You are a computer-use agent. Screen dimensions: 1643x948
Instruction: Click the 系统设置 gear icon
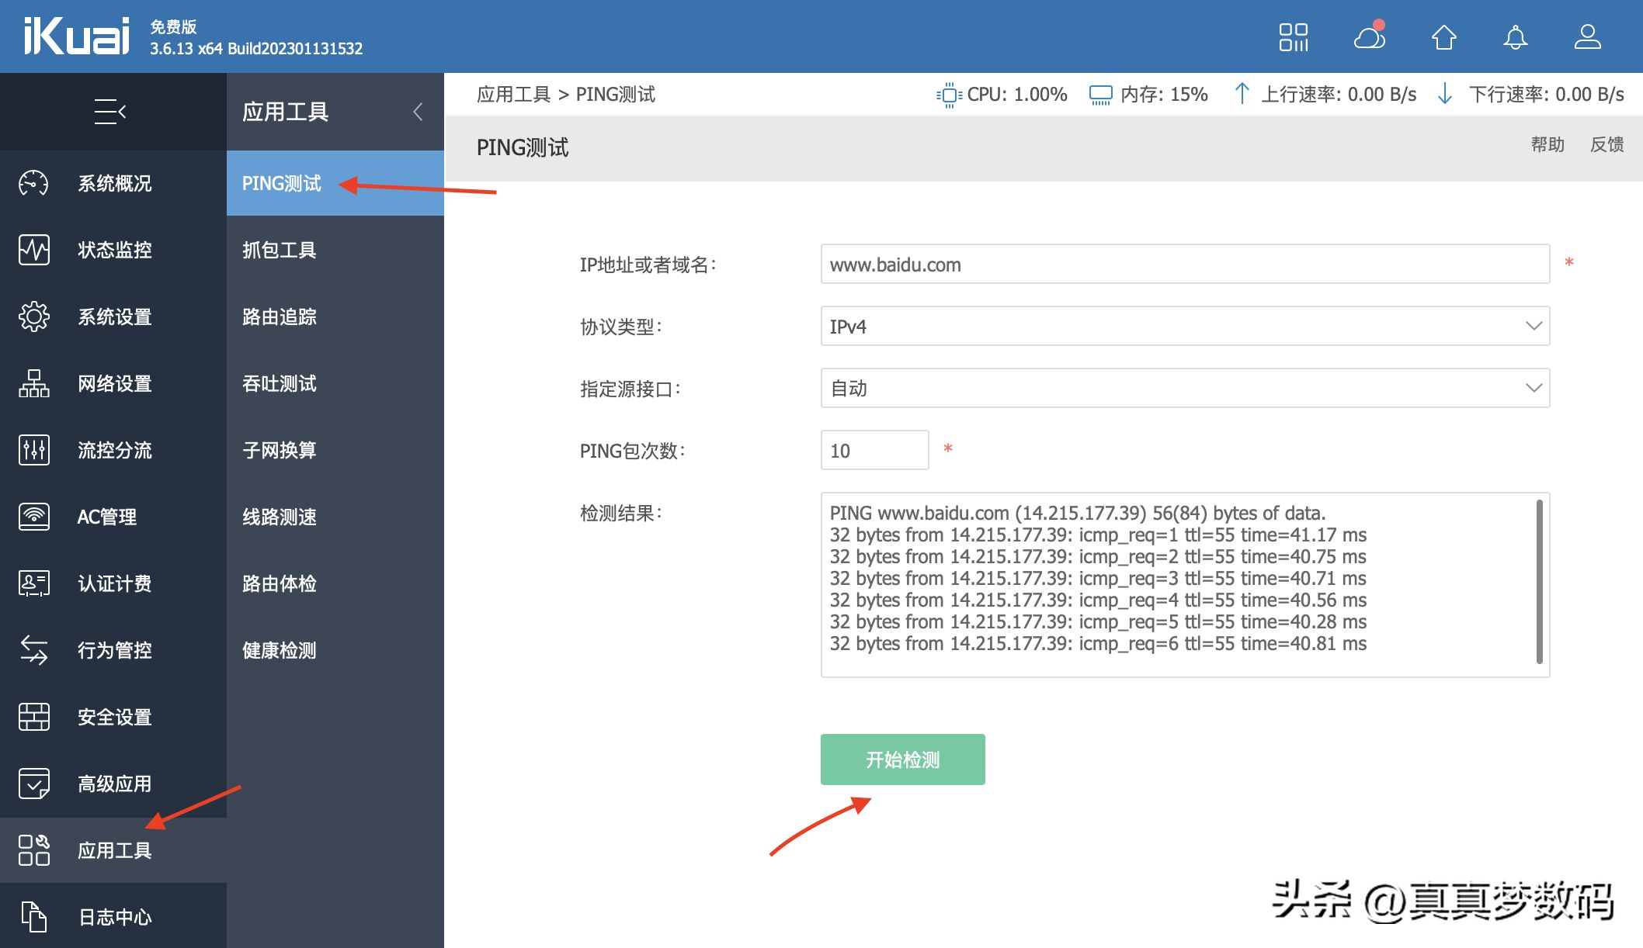click(x=33, y=317)
